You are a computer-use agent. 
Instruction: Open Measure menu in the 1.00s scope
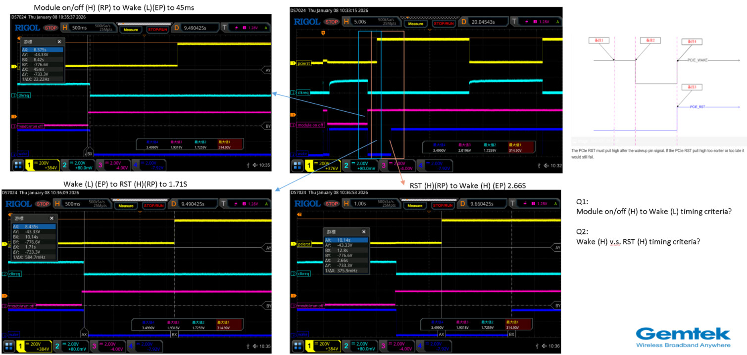416,203
